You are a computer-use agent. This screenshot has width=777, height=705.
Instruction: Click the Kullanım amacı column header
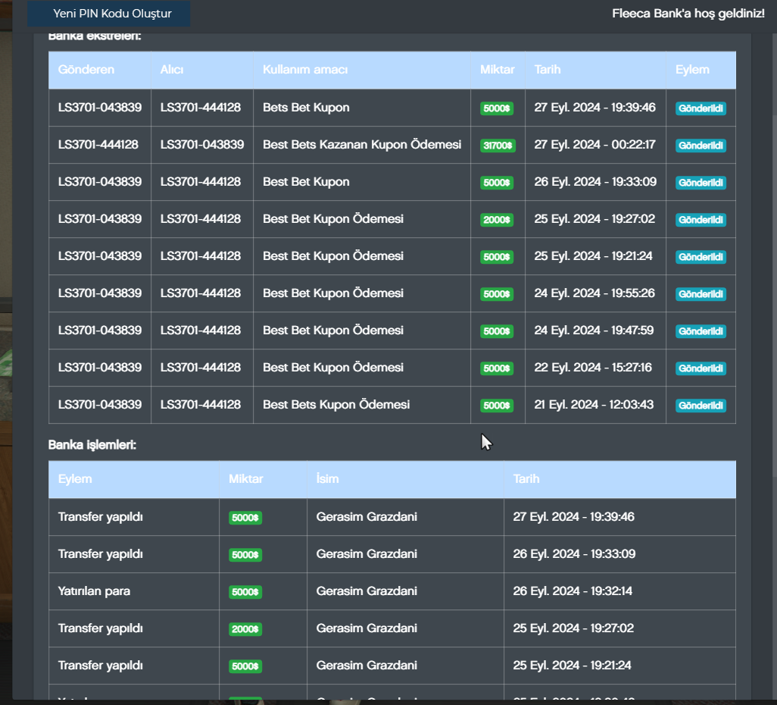(305, 70)
